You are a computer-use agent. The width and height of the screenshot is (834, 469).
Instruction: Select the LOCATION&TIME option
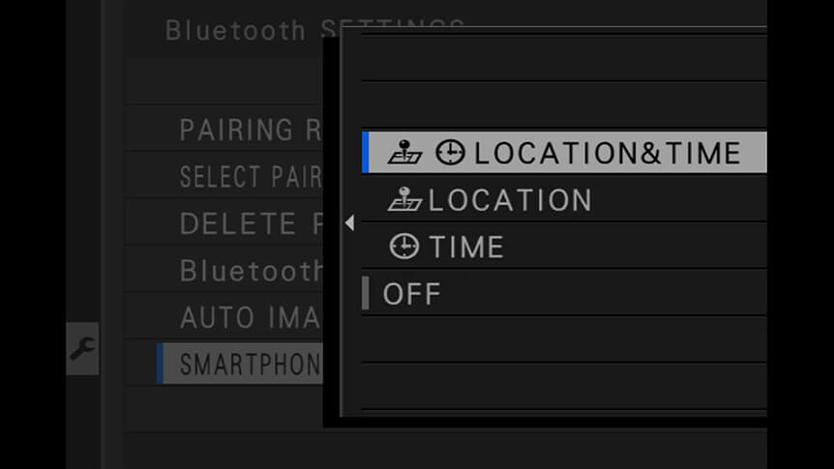pos(564,153)
